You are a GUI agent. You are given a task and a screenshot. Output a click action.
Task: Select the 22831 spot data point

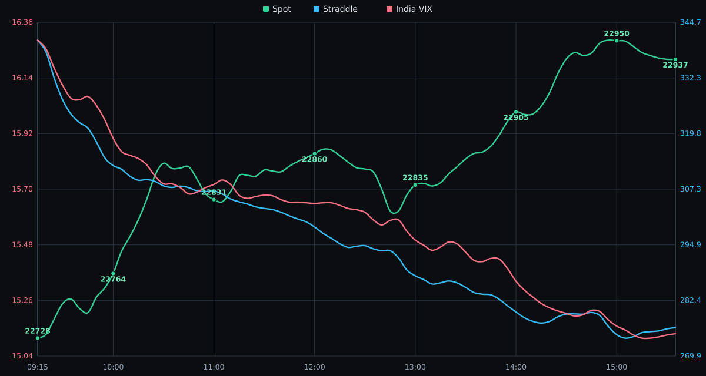point(214,199)
